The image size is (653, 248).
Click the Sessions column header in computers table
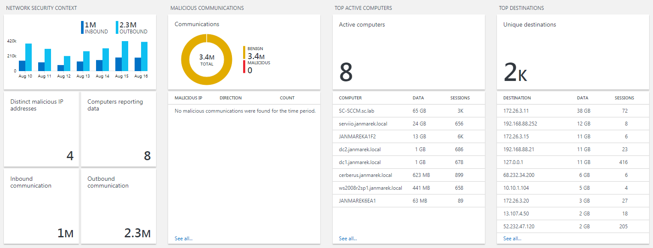[460, 98]
